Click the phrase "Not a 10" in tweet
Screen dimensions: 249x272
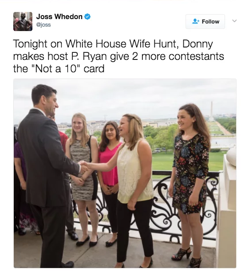point(56,68)
